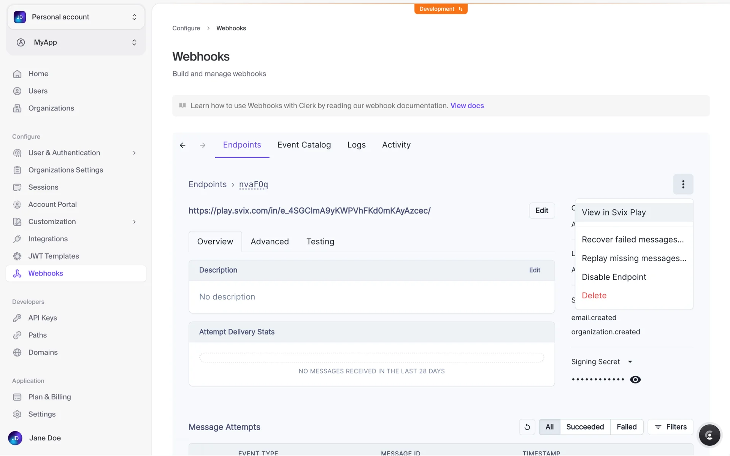The height and width of the screenshot is (456, 730).
Task: Expand the Personal account switcher
Action: pos(76,17)
